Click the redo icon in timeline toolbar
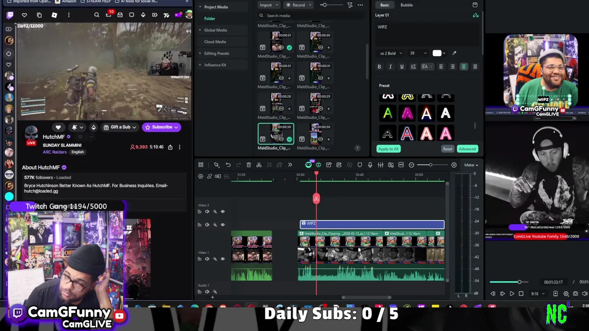 click(x=238, y=165)
